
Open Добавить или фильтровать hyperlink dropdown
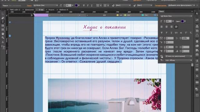[x=181, y=5]
